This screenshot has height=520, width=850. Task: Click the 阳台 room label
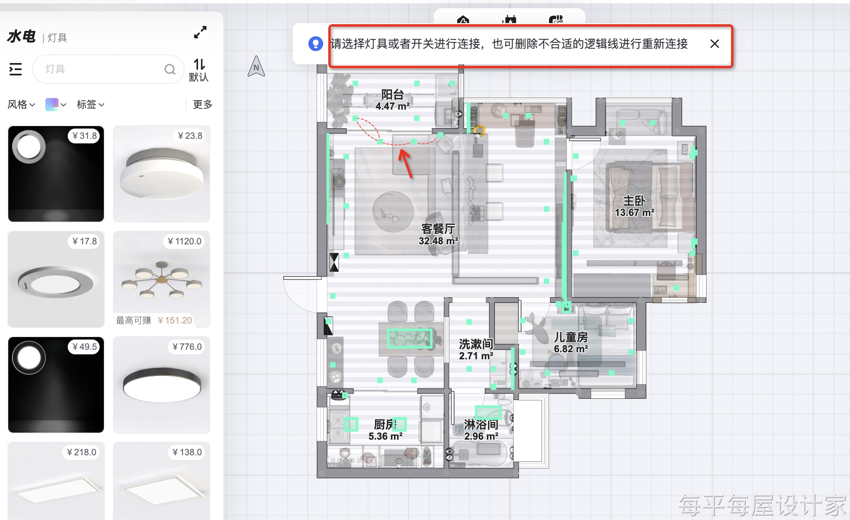tap(392, 100)
